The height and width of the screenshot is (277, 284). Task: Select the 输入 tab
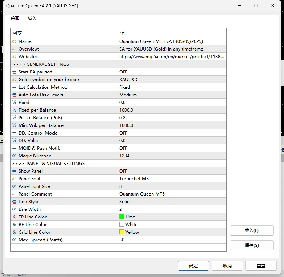tap(32, 19)
